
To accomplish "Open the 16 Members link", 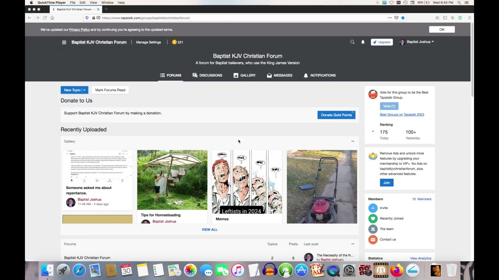I will 422,199.
